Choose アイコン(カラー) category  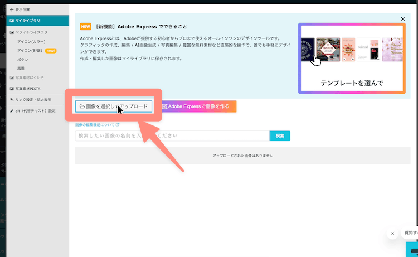tap(31, 42)
